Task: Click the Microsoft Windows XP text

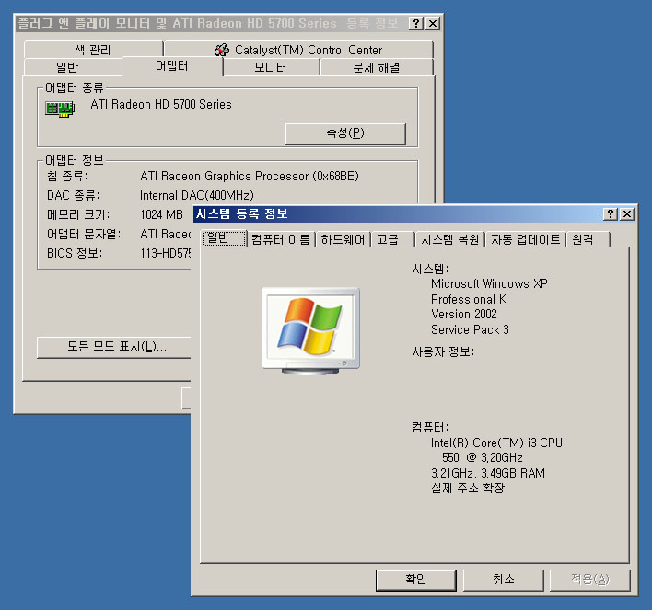Action: (489, 283)
